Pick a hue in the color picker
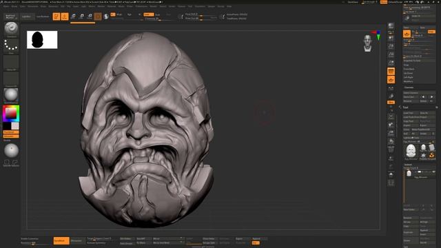The width and height of the screenshot is (441, 248). click(11, 113)
